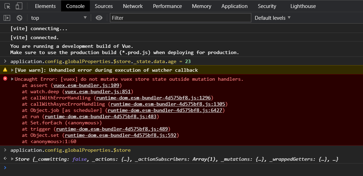Open the Lighthouse tab
363x176 pixels.
[303, 6]
